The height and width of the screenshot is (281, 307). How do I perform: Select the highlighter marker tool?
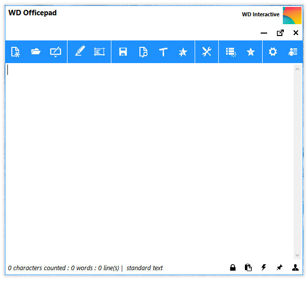(x=80, y=51)
